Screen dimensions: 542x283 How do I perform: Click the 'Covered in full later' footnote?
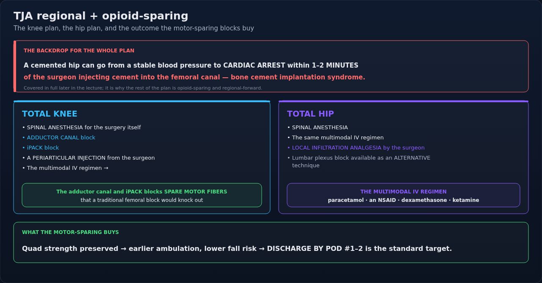(143, 88)
